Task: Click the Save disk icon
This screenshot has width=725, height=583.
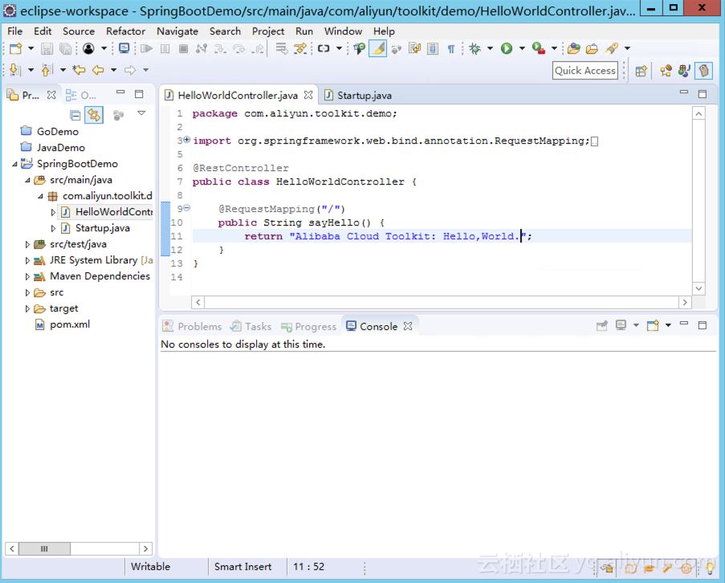Action: click(47, 48)
